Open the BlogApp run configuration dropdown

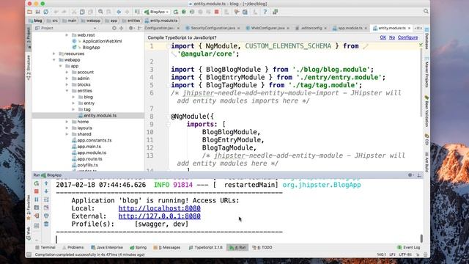tap(157, 12)
